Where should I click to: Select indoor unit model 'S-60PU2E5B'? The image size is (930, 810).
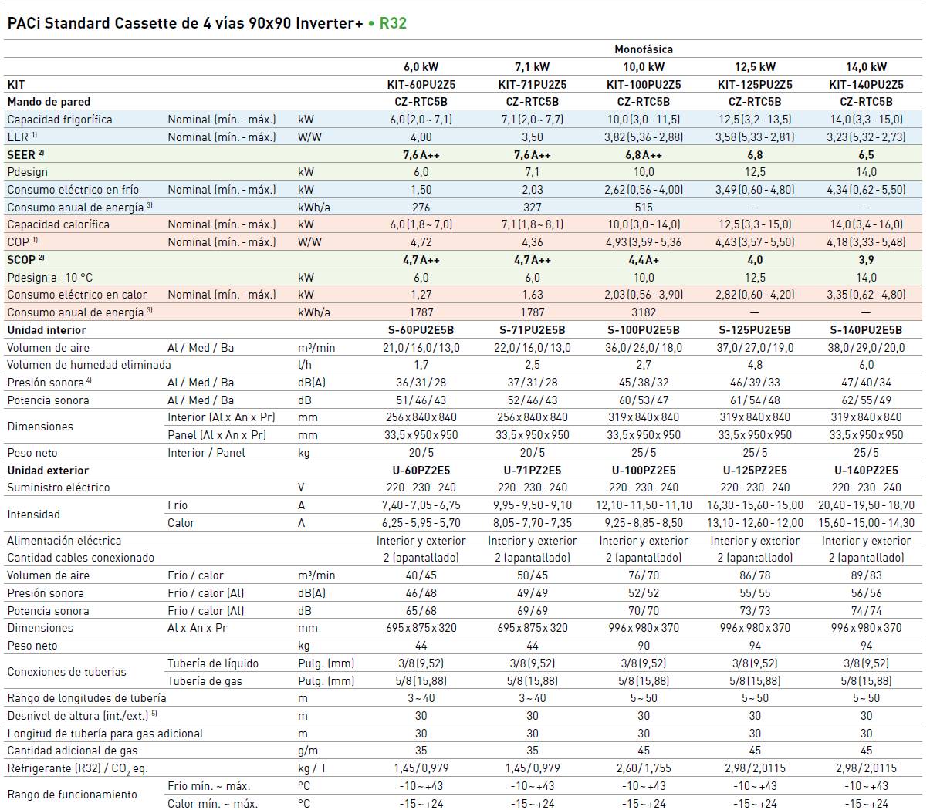(x=421, y=330)
